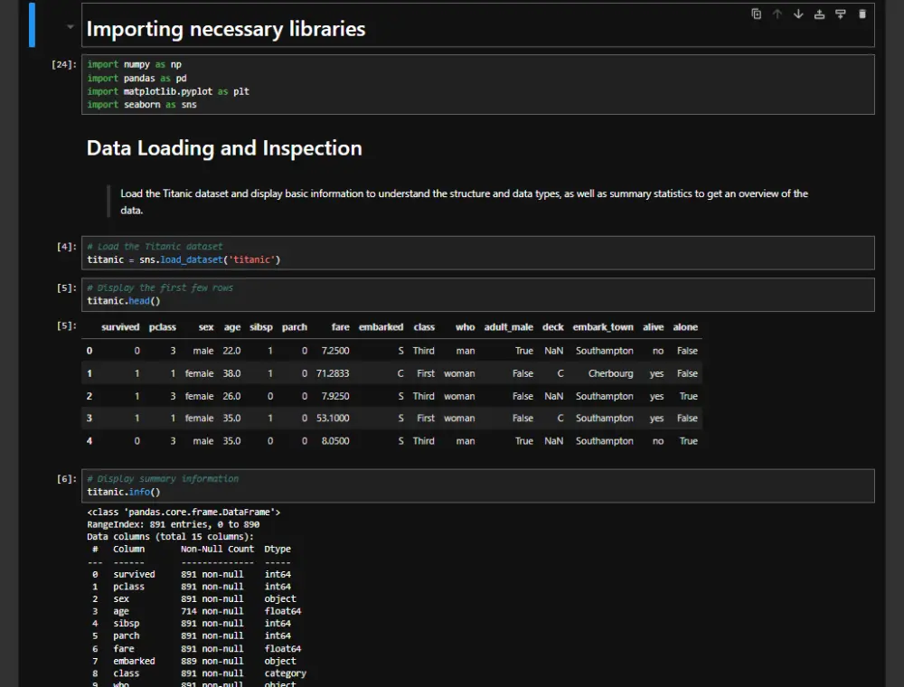Click in the titanic.head() code cell
The width and height of the screenshot is (904, 687).
[x=478, y=295]
